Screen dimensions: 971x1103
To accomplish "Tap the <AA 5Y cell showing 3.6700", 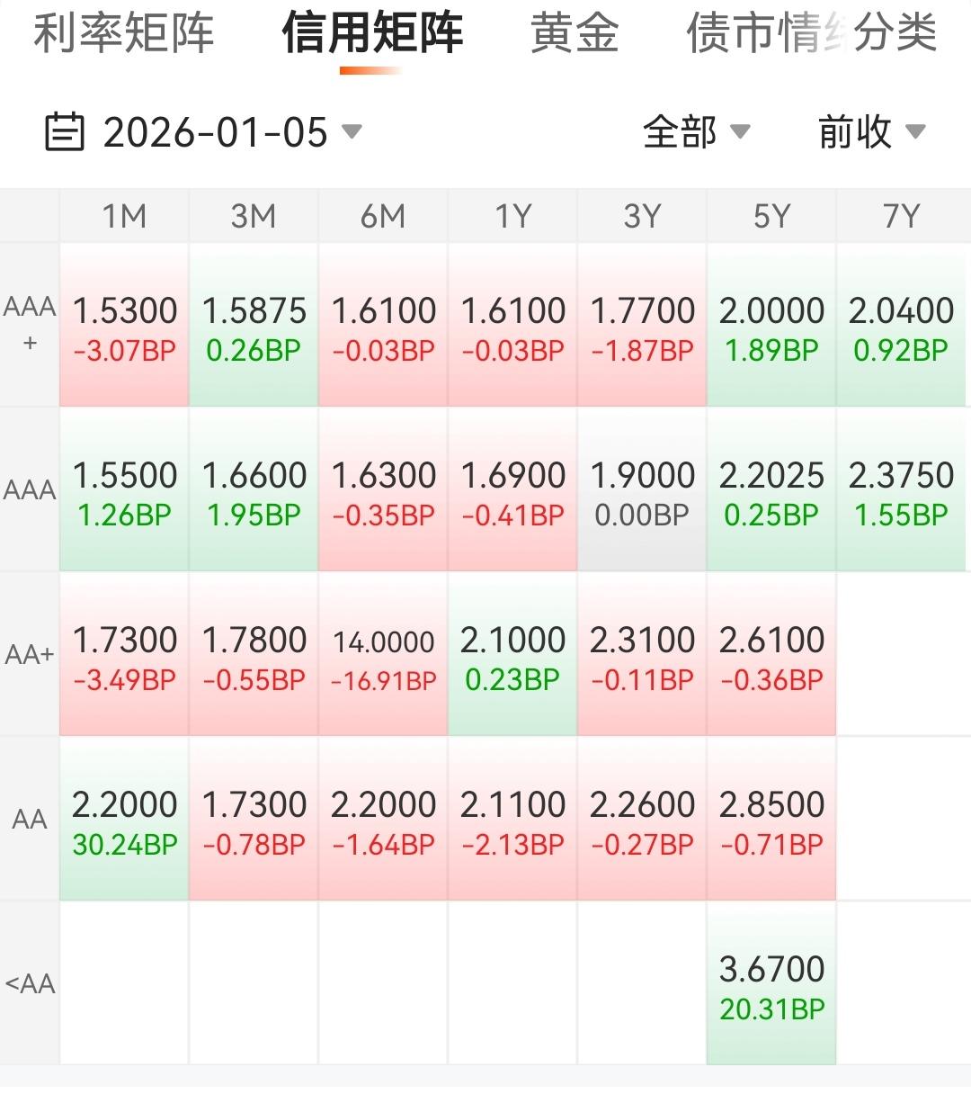I will tap(771, 983).
